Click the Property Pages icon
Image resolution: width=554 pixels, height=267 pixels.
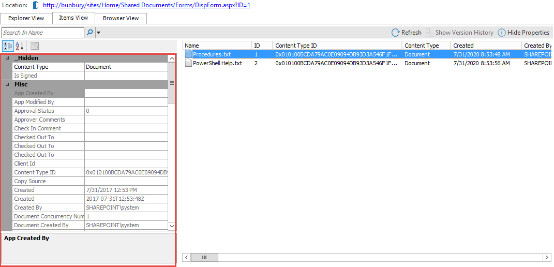(35, 46)
